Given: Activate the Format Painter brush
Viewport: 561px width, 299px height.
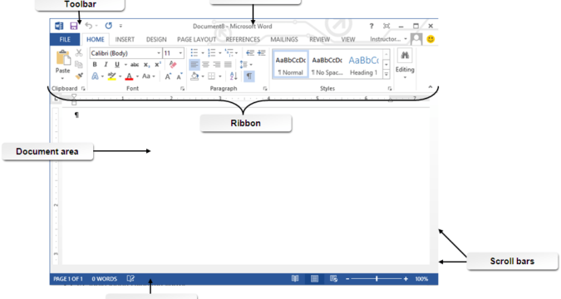Looking at the screenshot, I should [79, 76].
